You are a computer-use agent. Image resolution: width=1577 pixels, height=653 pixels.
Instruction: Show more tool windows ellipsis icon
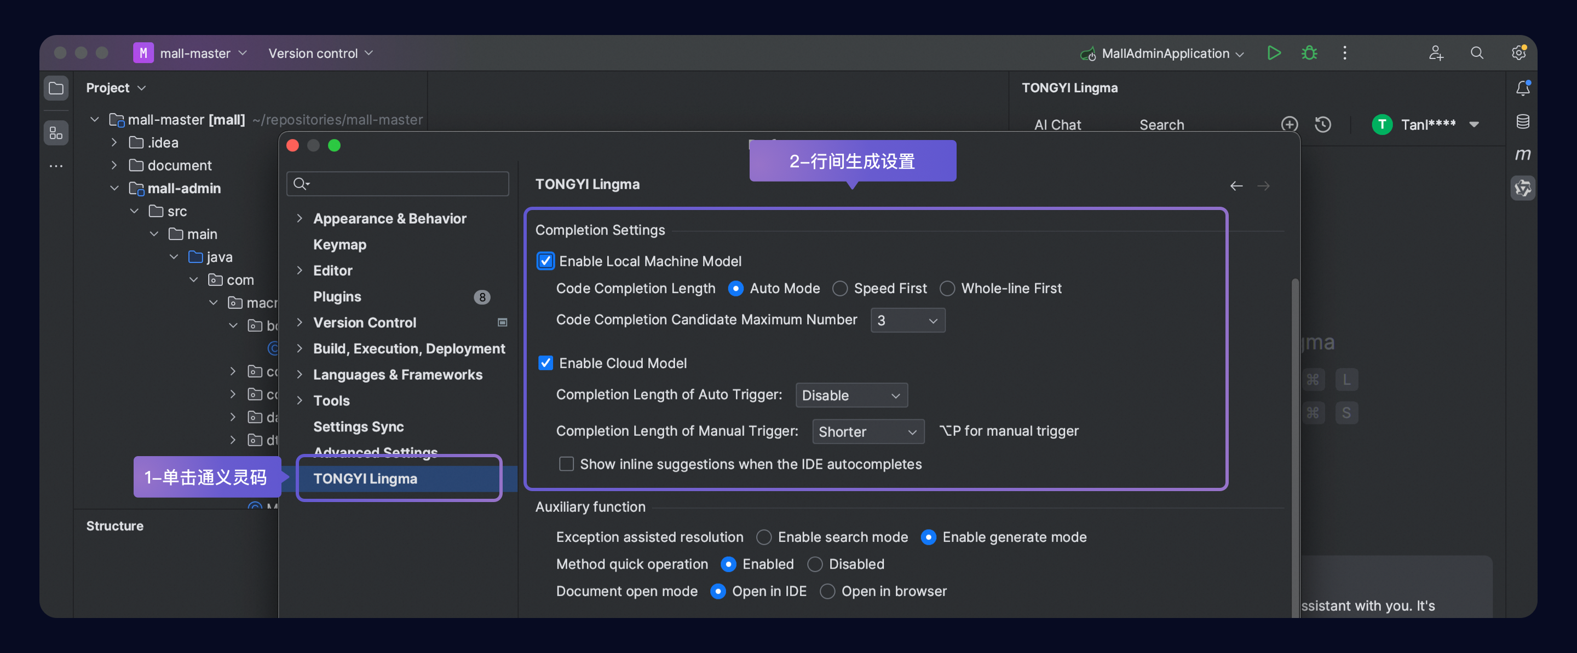tap(56, 166)
